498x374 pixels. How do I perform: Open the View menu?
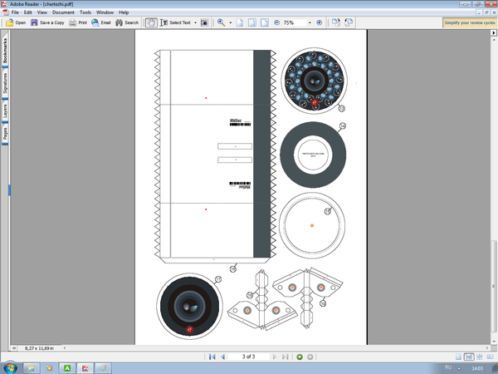click(42, 12)
